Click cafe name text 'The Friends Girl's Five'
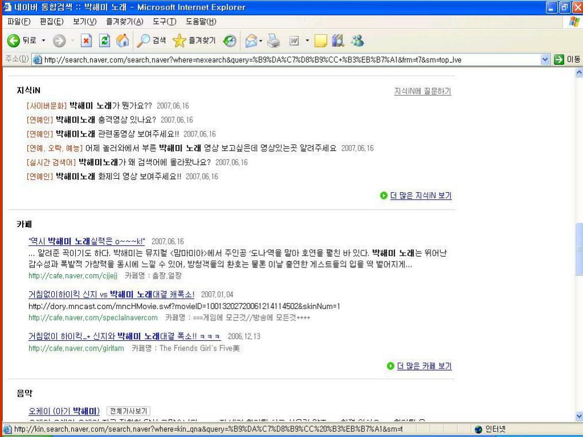Viewport: 583px width, 437px height. (x=200, y=348)
